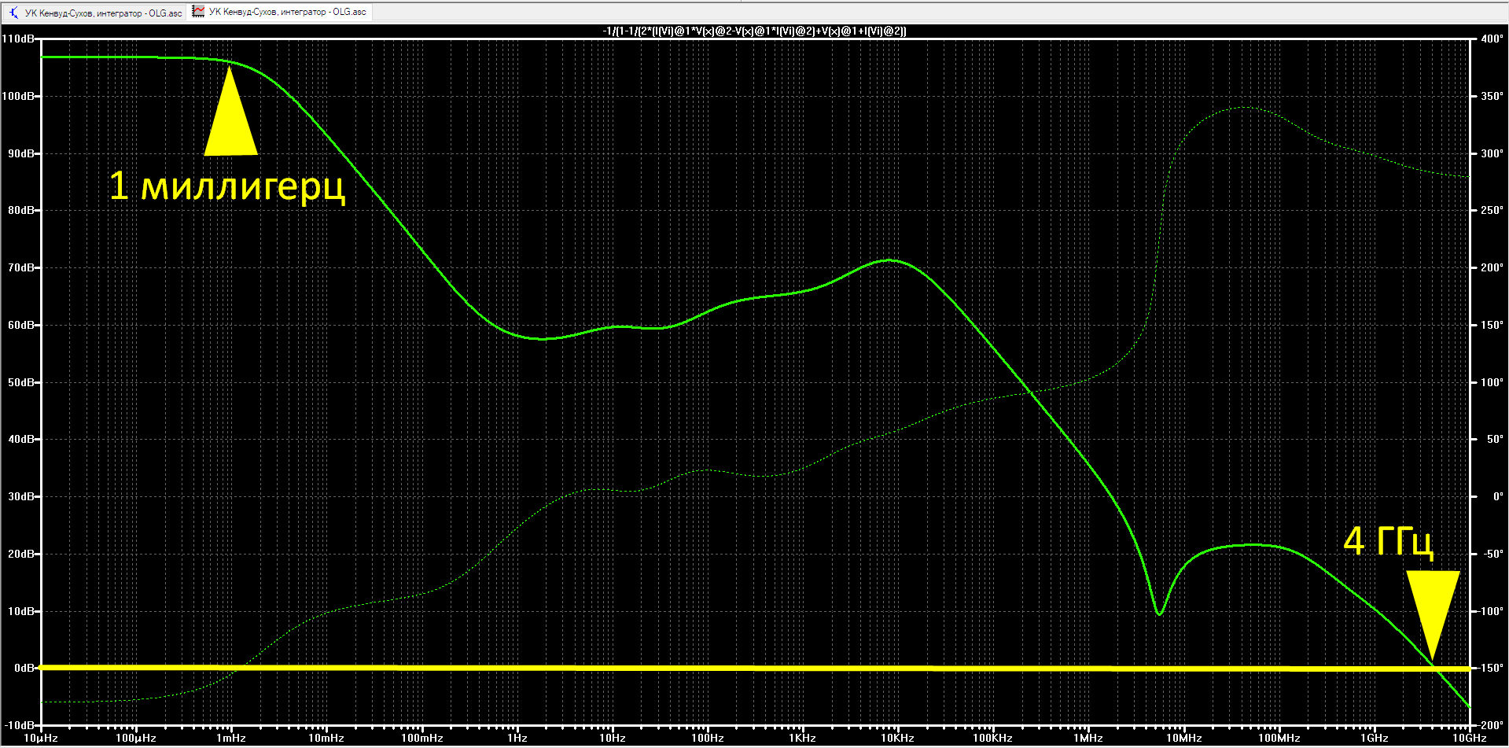
Task: Click the -200° label on the phase axis
Action: pyautogui.click(x=1490, y=725)
